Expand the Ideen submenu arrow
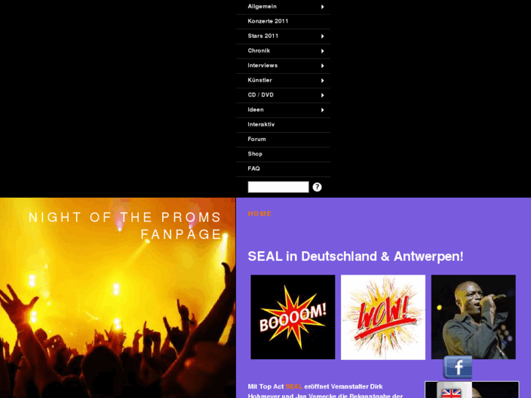 [322, 110]
